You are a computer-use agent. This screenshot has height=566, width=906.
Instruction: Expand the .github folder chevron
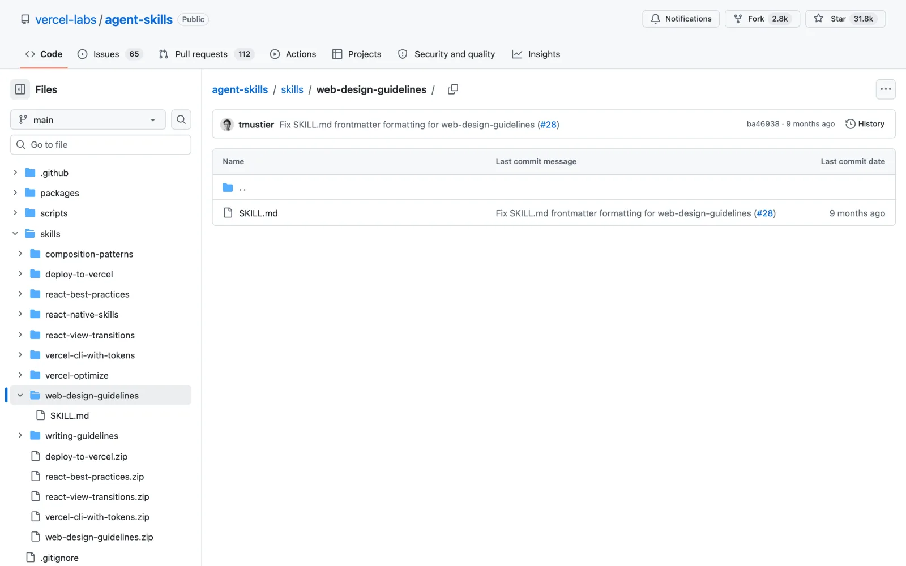pos(15,173)
